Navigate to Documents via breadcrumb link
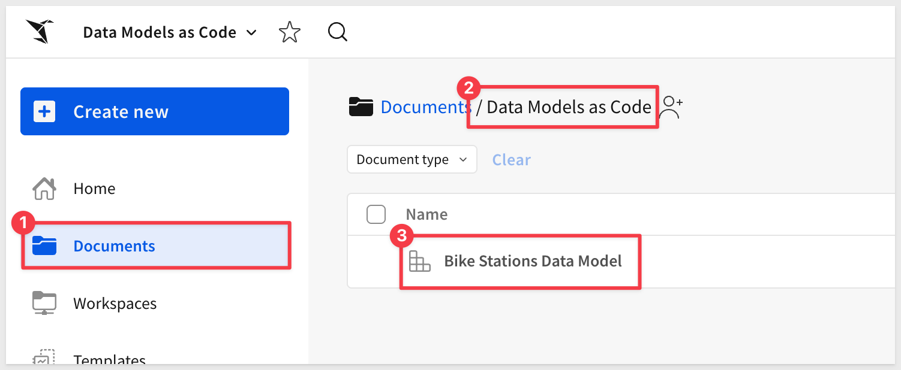The width and height of the screenshot is (901, 370). 425,107
